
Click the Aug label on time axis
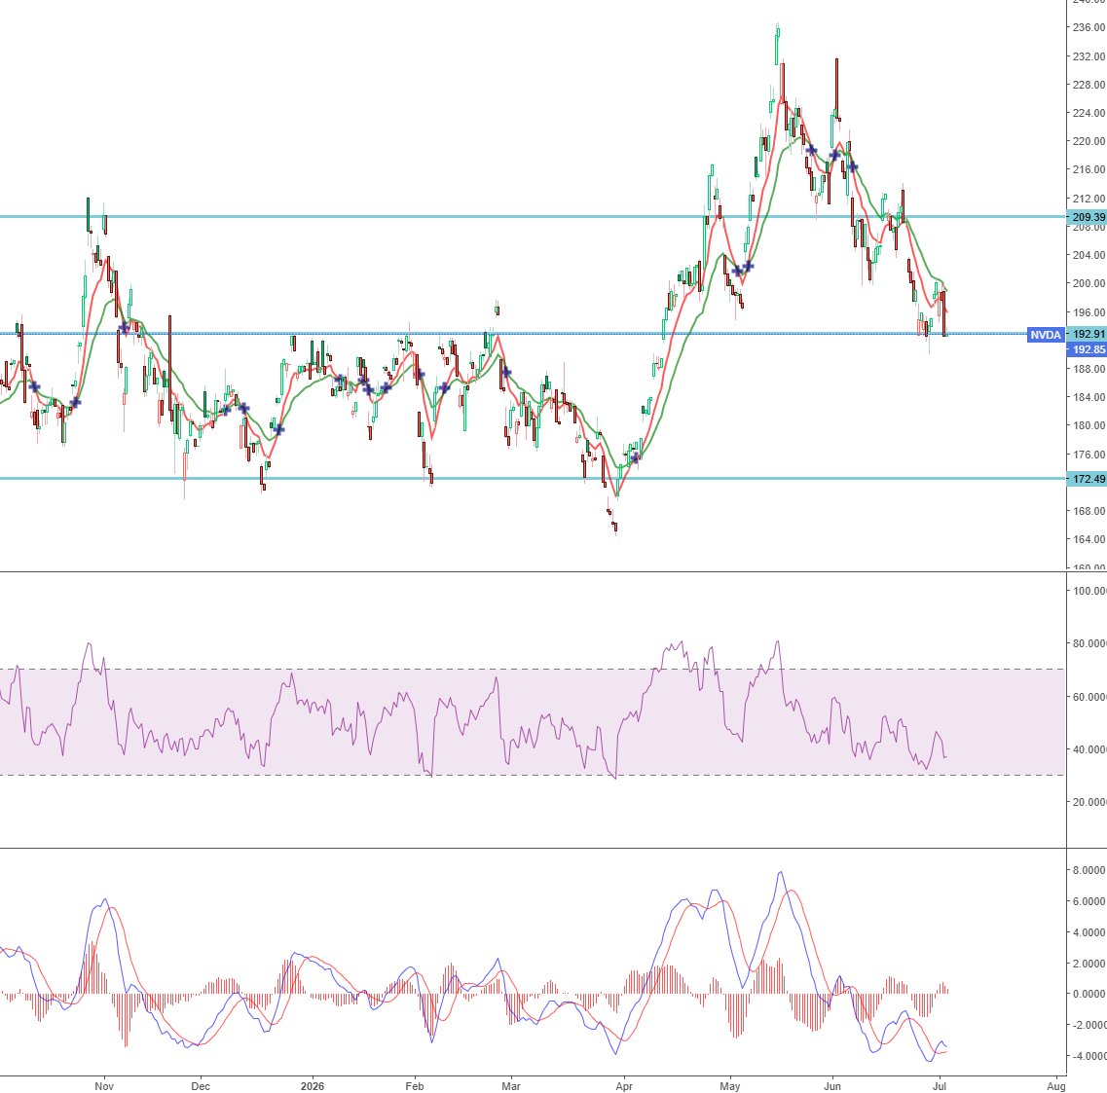point(1056,1086)
